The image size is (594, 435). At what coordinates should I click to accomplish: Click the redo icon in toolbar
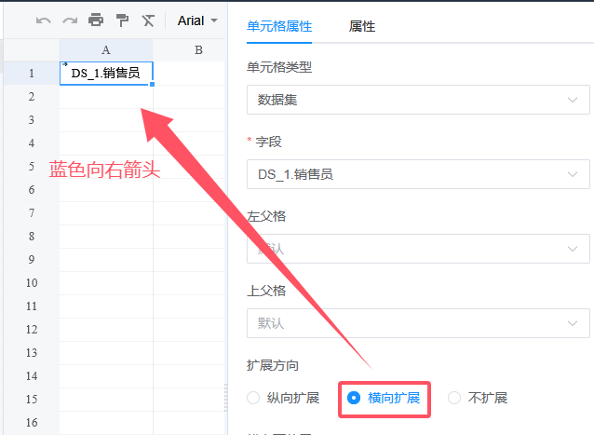(70, 20)
